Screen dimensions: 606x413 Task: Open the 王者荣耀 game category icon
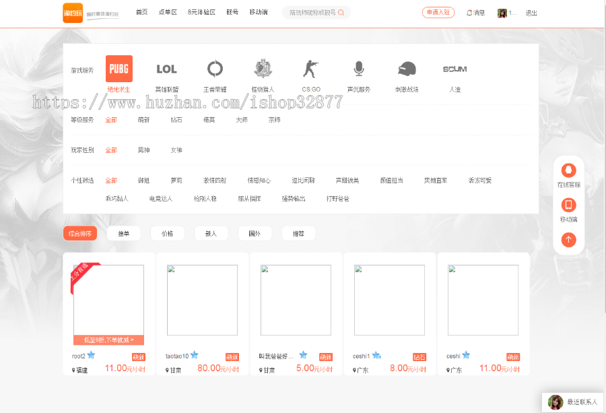click(215, 69)
